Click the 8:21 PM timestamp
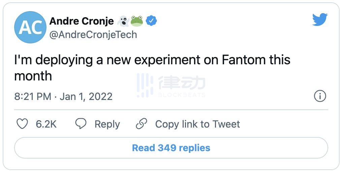Viewport: 342px width, 171px height. click(x=33, y=97)
